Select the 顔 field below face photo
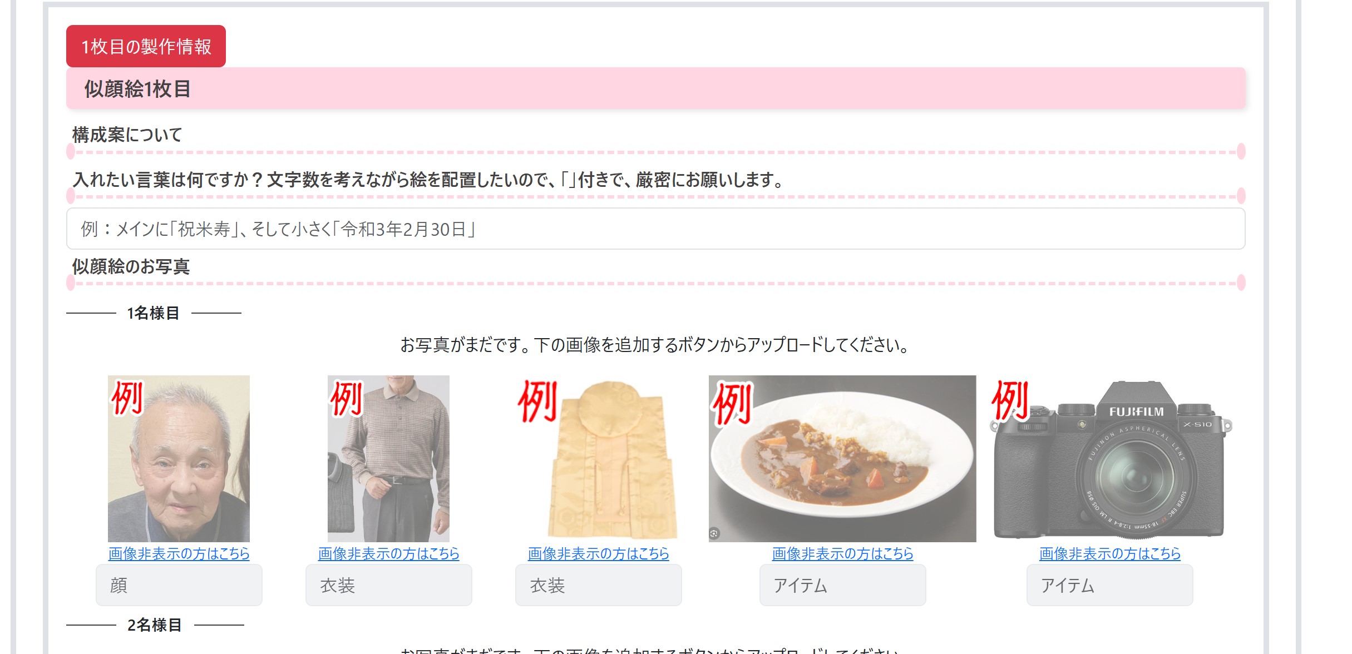 point(179,585)
